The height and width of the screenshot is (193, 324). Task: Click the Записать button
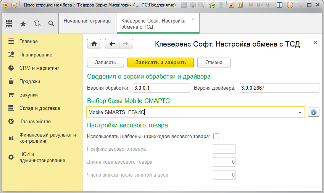click(105, 62)
